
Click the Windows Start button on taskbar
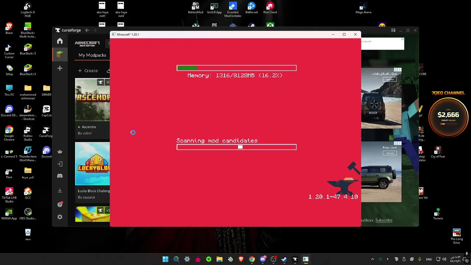click(165, 259)
